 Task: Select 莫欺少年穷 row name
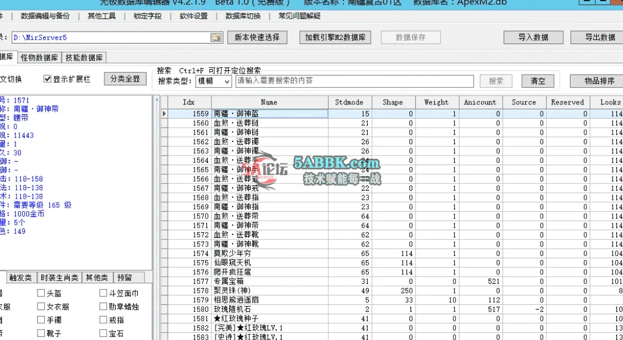270,254
